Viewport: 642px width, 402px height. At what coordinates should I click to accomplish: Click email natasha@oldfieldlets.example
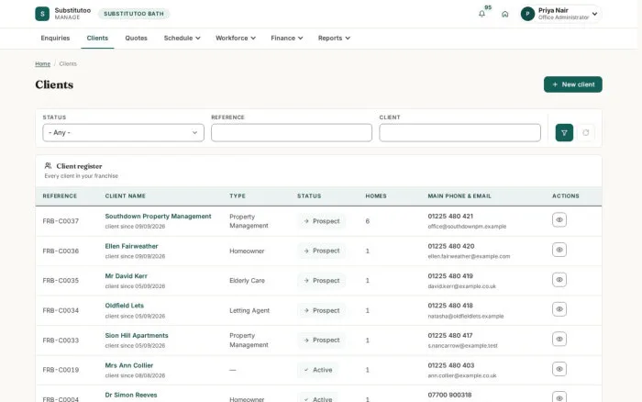466,317
